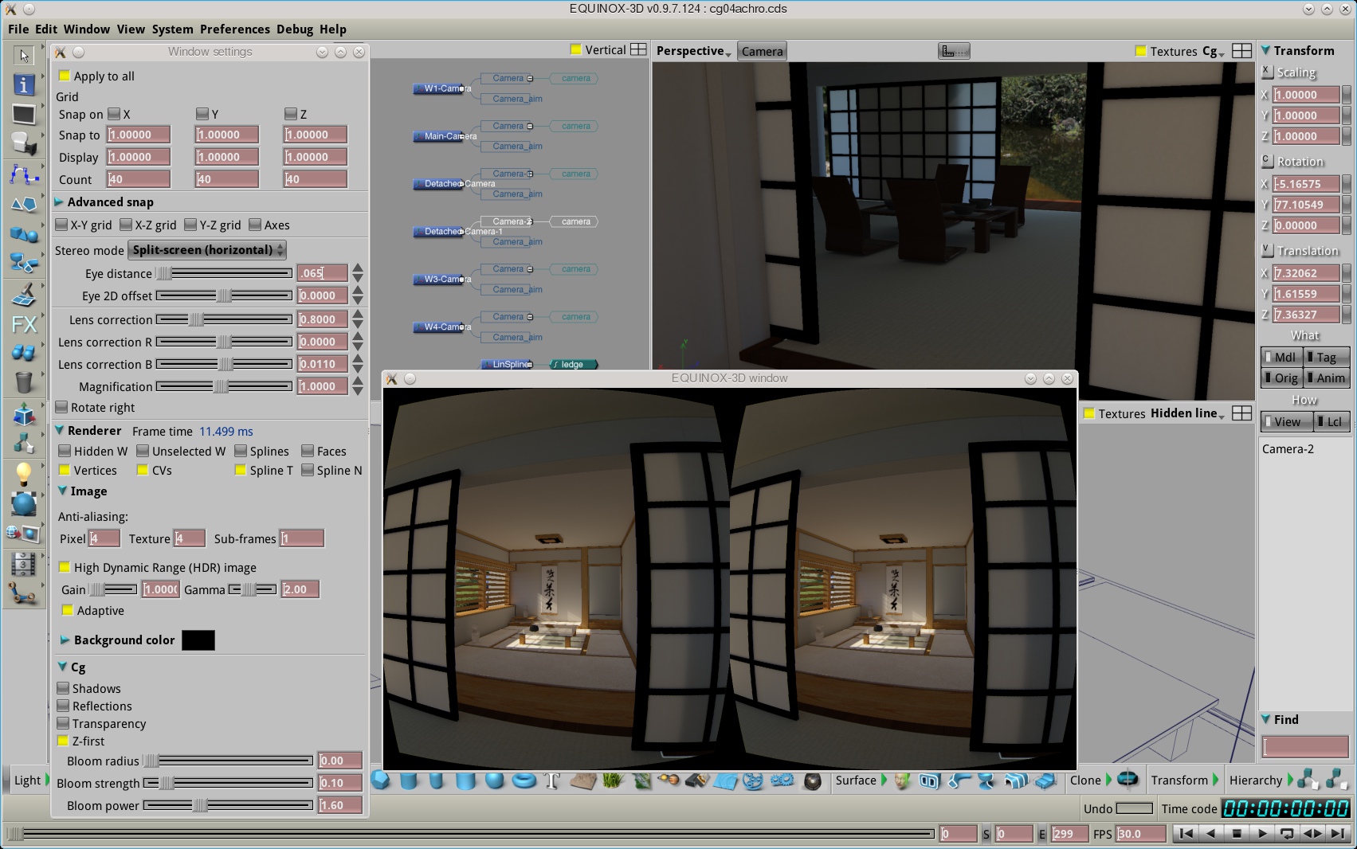Open the FX tools
Screen dimensions: 1357x849
24,324
